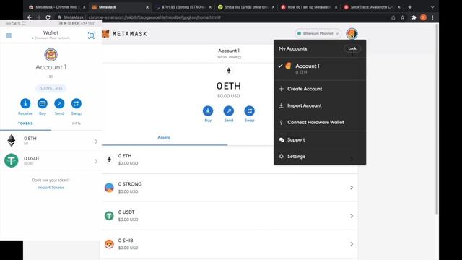Click the Import Tokens link
This screenshot has width=462, height=260.
pos(51,188)
